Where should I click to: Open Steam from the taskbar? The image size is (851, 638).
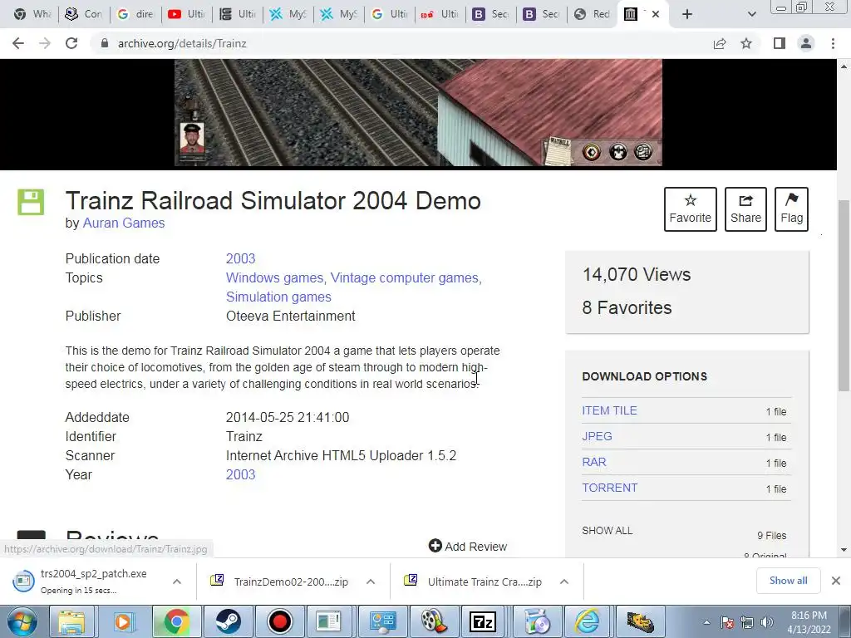tap(228, 621)
